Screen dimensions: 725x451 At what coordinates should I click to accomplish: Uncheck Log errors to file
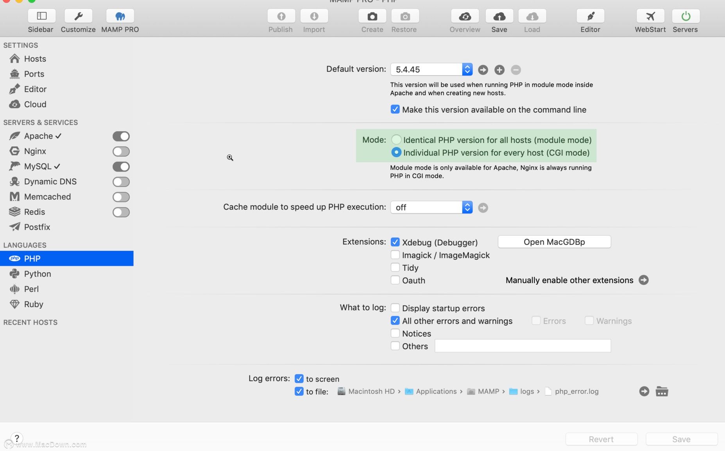299,391
